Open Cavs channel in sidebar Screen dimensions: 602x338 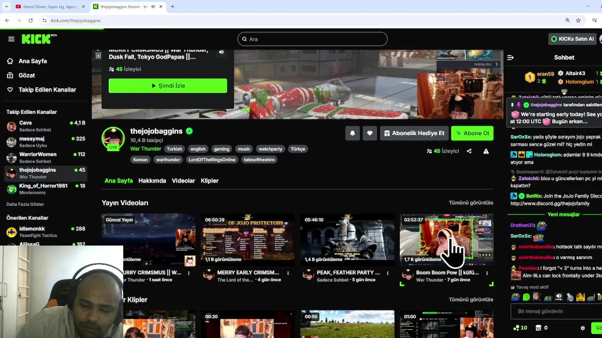[46, 126]
